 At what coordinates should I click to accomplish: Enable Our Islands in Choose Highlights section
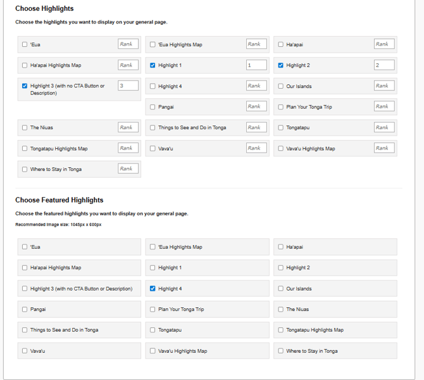point(281,86)
